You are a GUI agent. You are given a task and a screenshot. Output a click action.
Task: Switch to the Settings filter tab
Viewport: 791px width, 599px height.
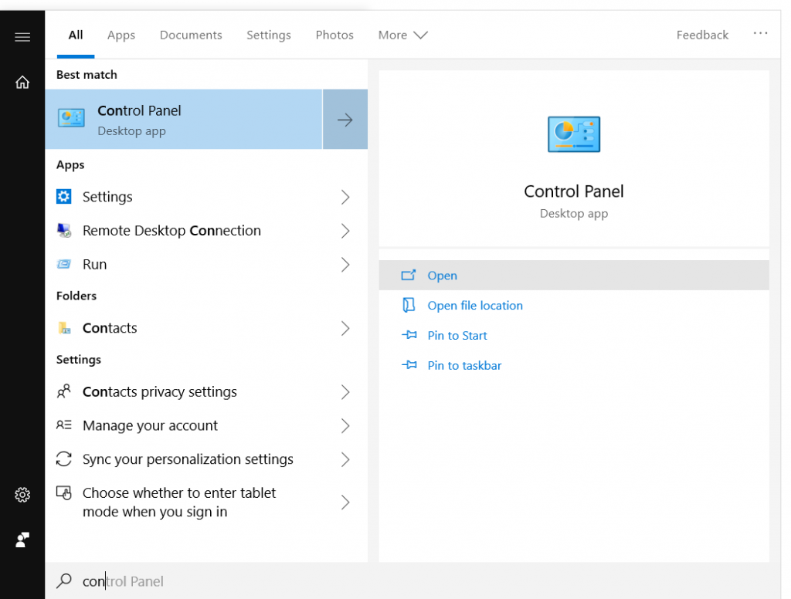click(268, 35)
